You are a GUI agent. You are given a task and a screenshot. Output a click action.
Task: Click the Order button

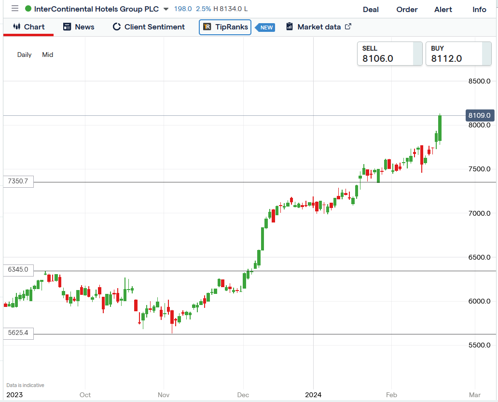click(x=407, y=10)
